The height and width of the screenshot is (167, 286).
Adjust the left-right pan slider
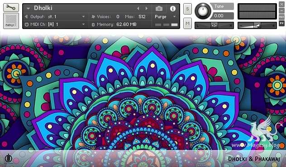pos(214,25)
